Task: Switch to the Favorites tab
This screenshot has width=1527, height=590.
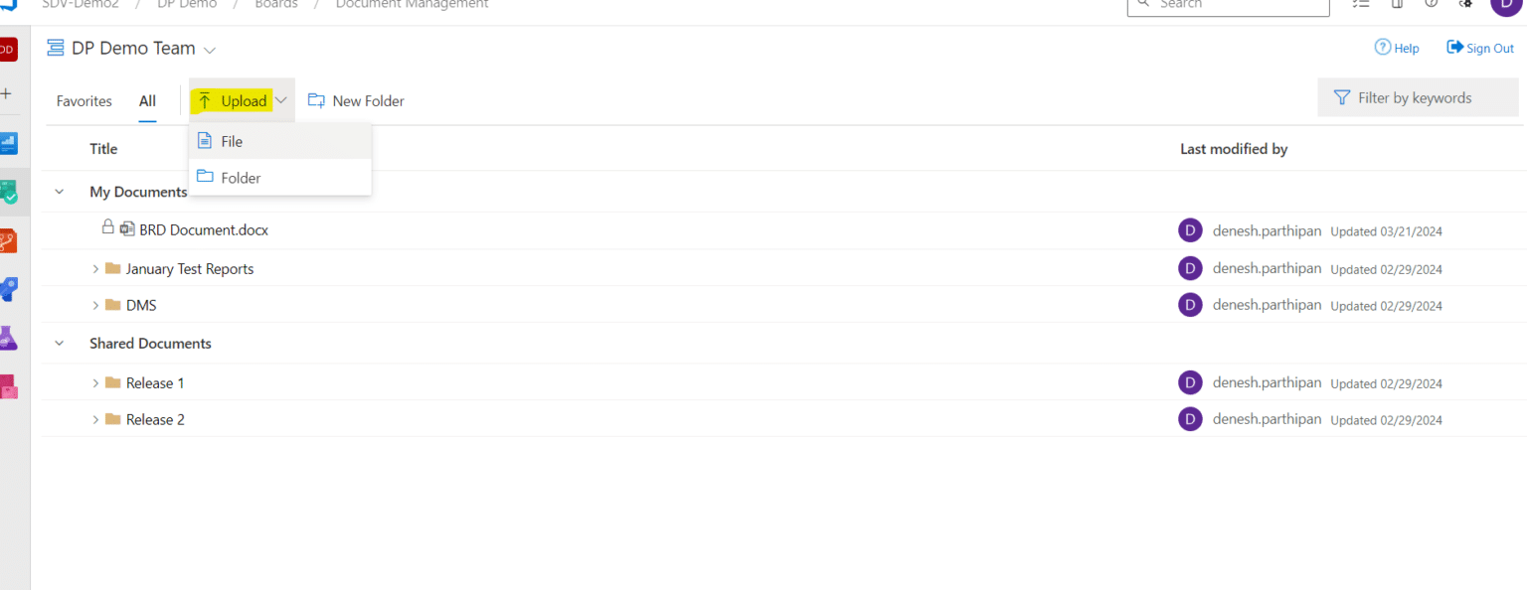Action: pyautogui.click(x=85, y=101)
